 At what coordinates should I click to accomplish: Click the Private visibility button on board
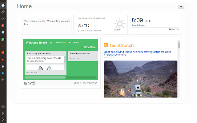(x=74, y=43)
